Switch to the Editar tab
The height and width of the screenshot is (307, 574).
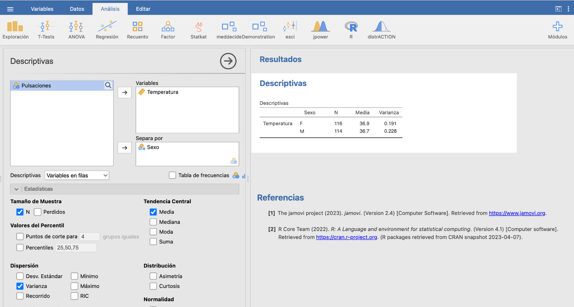coord(143,9)
